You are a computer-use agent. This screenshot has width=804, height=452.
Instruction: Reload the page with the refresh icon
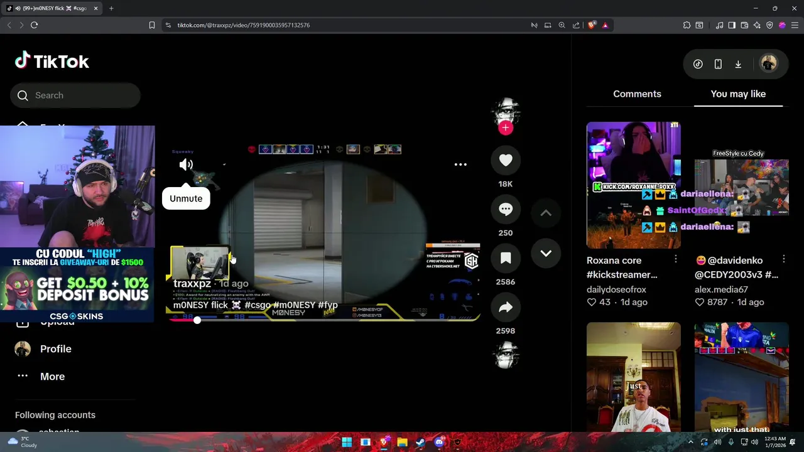34,25
